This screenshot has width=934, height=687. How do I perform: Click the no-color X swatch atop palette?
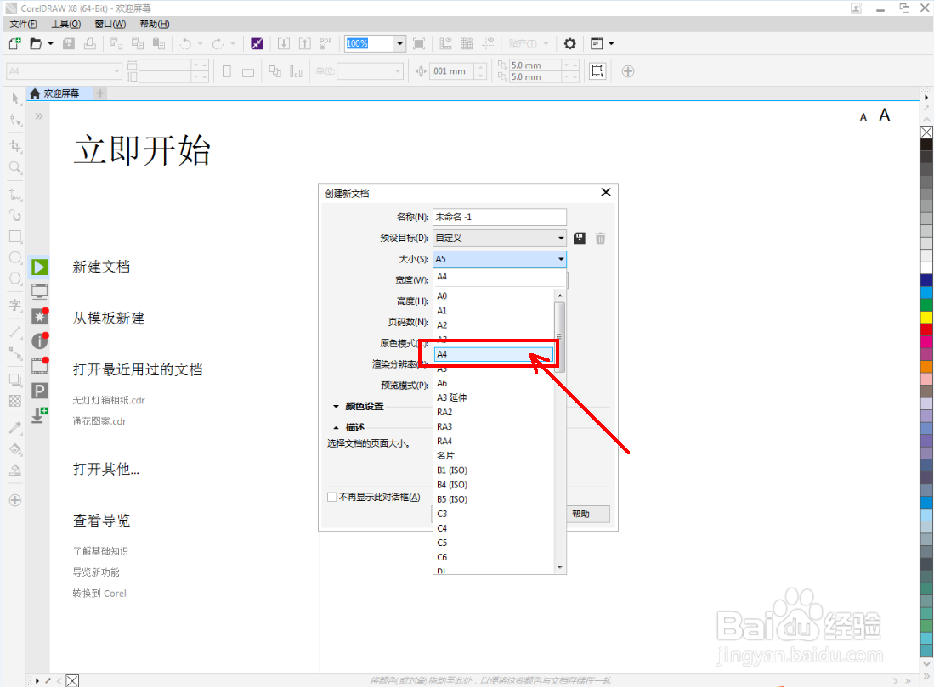point(926,132)
